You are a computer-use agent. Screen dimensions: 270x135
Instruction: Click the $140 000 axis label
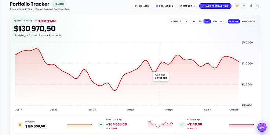point(247,43)
